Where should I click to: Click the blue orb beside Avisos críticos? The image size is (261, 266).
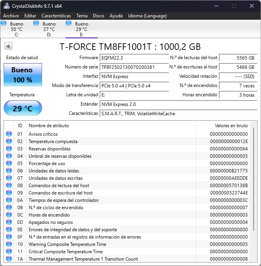coord(9,134)
